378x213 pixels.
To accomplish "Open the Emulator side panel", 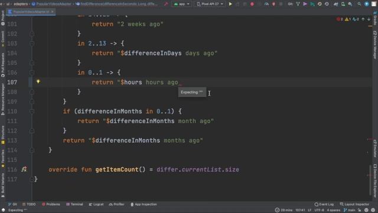I will tap(375, 149).
